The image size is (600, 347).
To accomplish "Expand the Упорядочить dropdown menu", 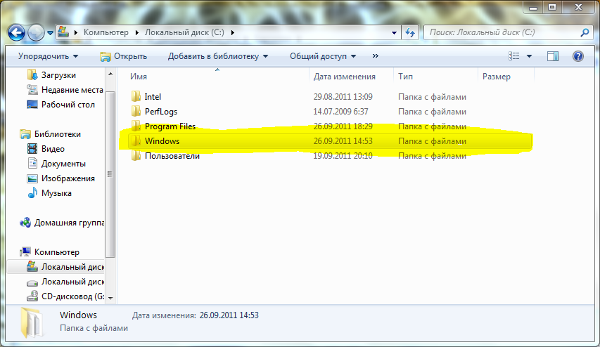I will (x=48, y=56).
